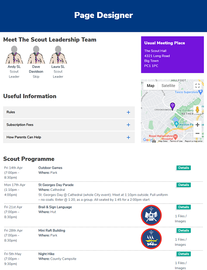
Task: Click the Street View pegman icon
Action: (198, 109)
